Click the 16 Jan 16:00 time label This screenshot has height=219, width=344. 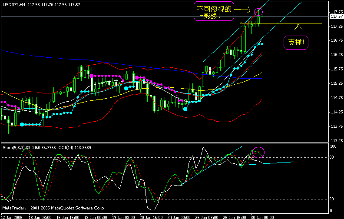(x=68, y=217)
